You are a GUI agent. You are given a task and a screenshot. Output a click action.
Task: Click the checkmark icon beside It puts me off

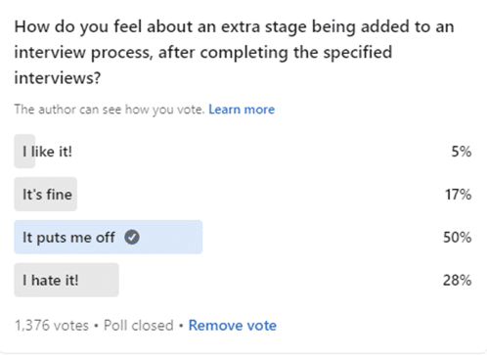132,237
